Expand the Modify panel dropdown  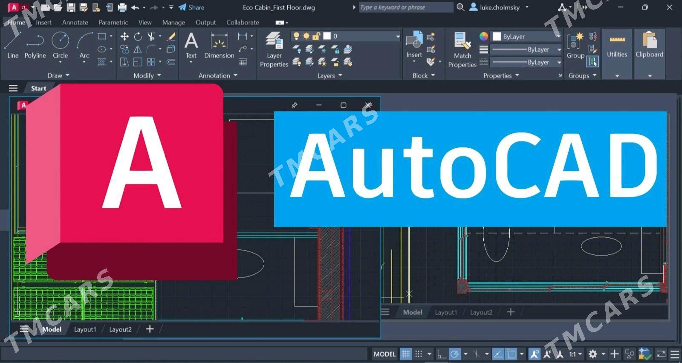click(147, 75)
